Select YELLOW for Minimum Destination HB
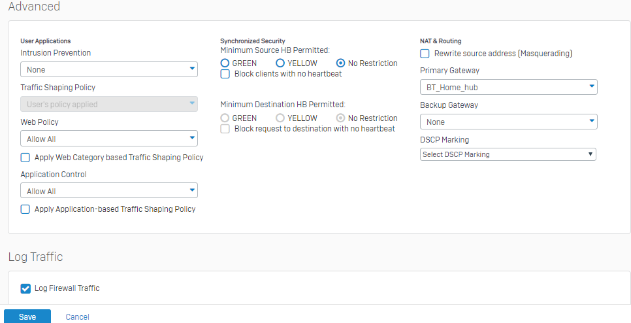Image resolution: width=631 pixels, height=323 pixels. pos(280,118)
